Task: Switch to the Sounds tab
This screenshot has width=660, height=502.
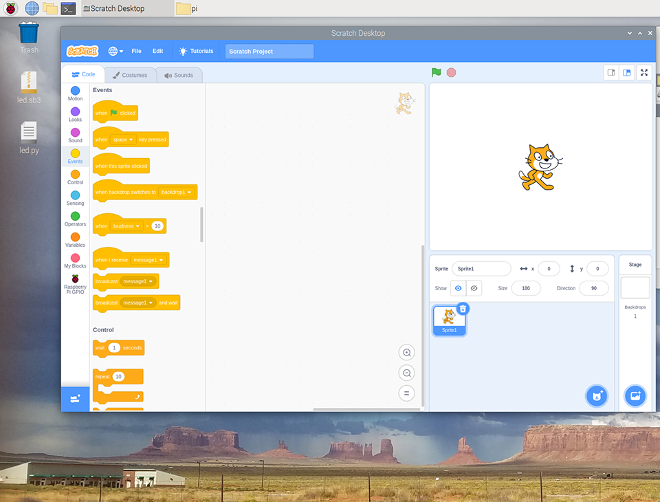Action: (179, 75)
